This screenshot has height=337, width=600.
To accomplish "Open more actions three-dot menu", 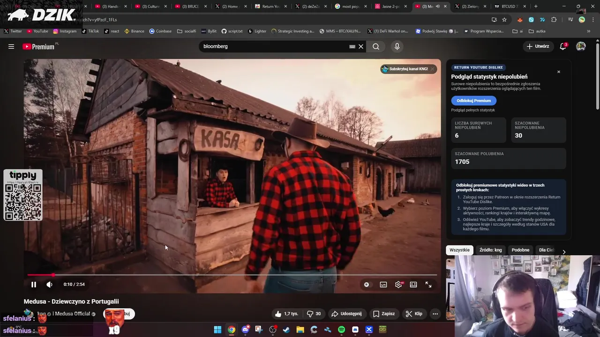I will click(435, 314).
